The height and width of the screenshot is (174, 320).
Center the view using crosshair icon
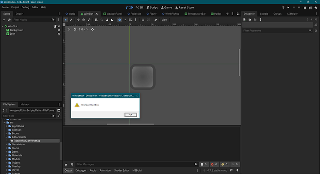pos(69,29)
